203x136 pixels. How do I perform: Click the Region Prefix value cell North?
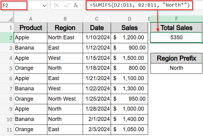(x=176, y=68)
